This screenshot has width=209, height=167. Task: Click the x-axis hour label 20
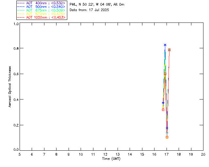coord(203,155)
